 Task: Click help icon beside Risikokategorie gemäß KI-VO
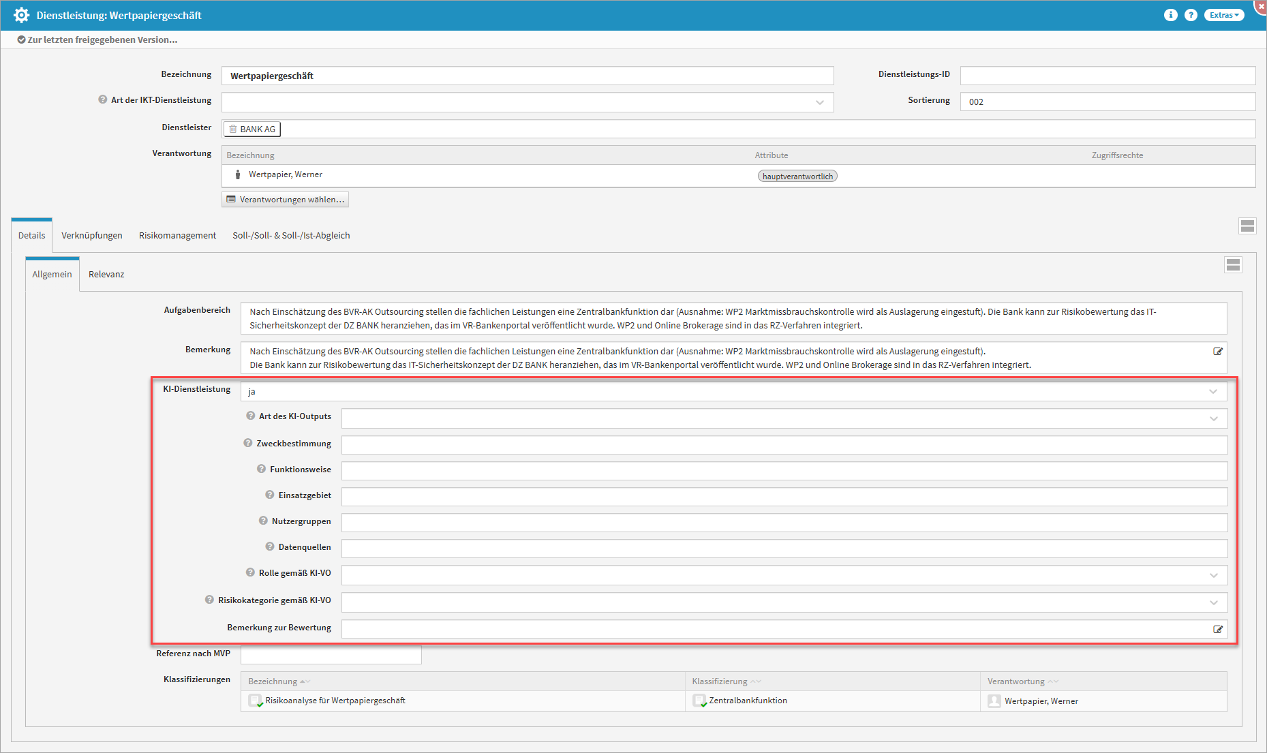pos(209,600)
